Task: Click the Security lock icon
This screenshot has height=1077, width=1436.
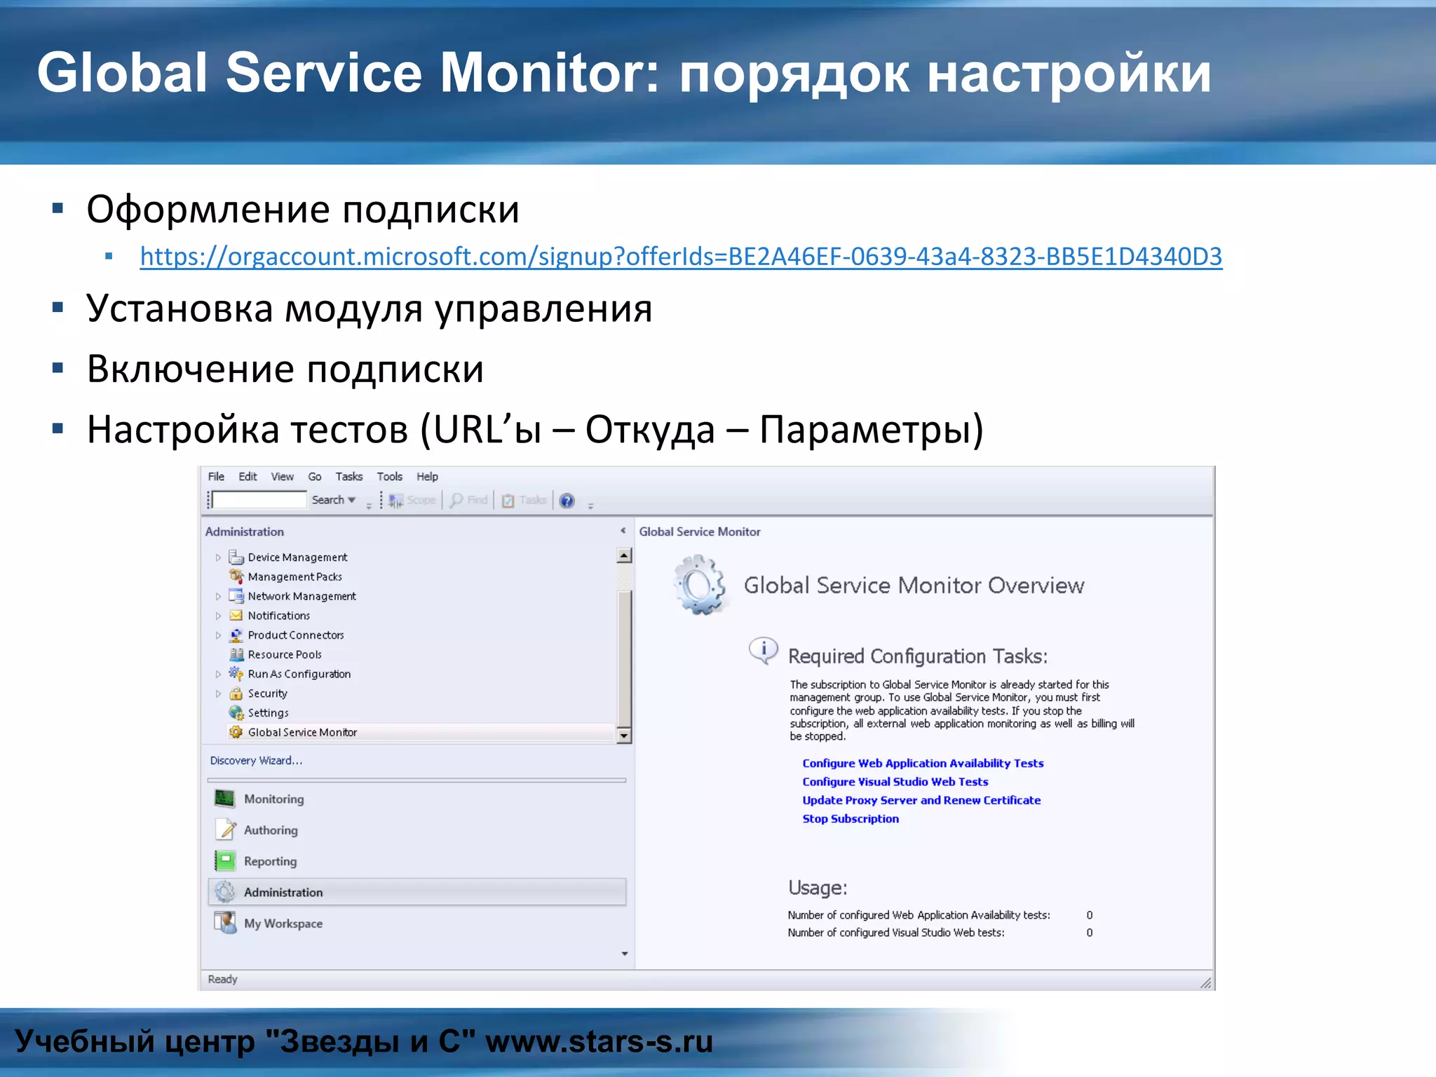Action: pyautogui.click(x=236, y=693)
